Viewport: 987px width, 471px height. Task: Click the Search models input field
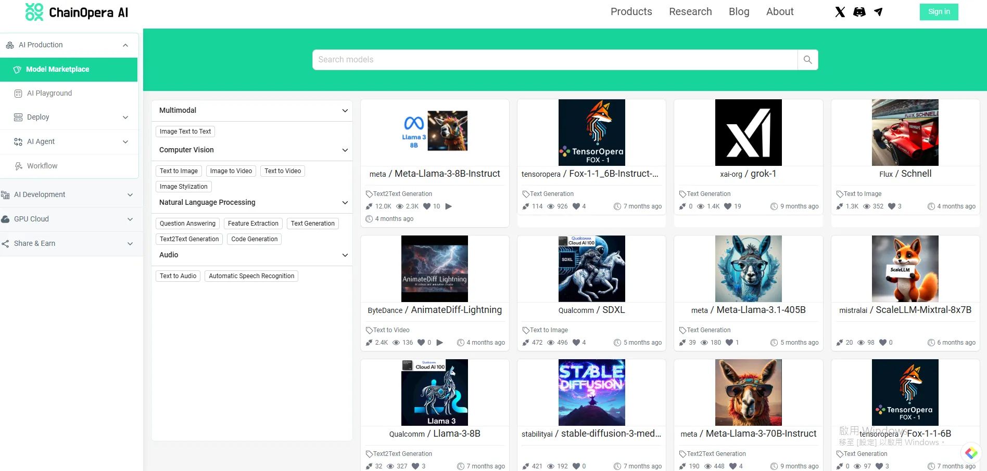coord(554,60)
